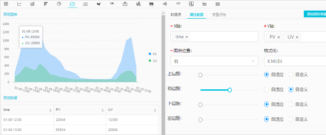Click the 22648 PV table cell
This screenshot has height=135, width=326.
[80, 120]
